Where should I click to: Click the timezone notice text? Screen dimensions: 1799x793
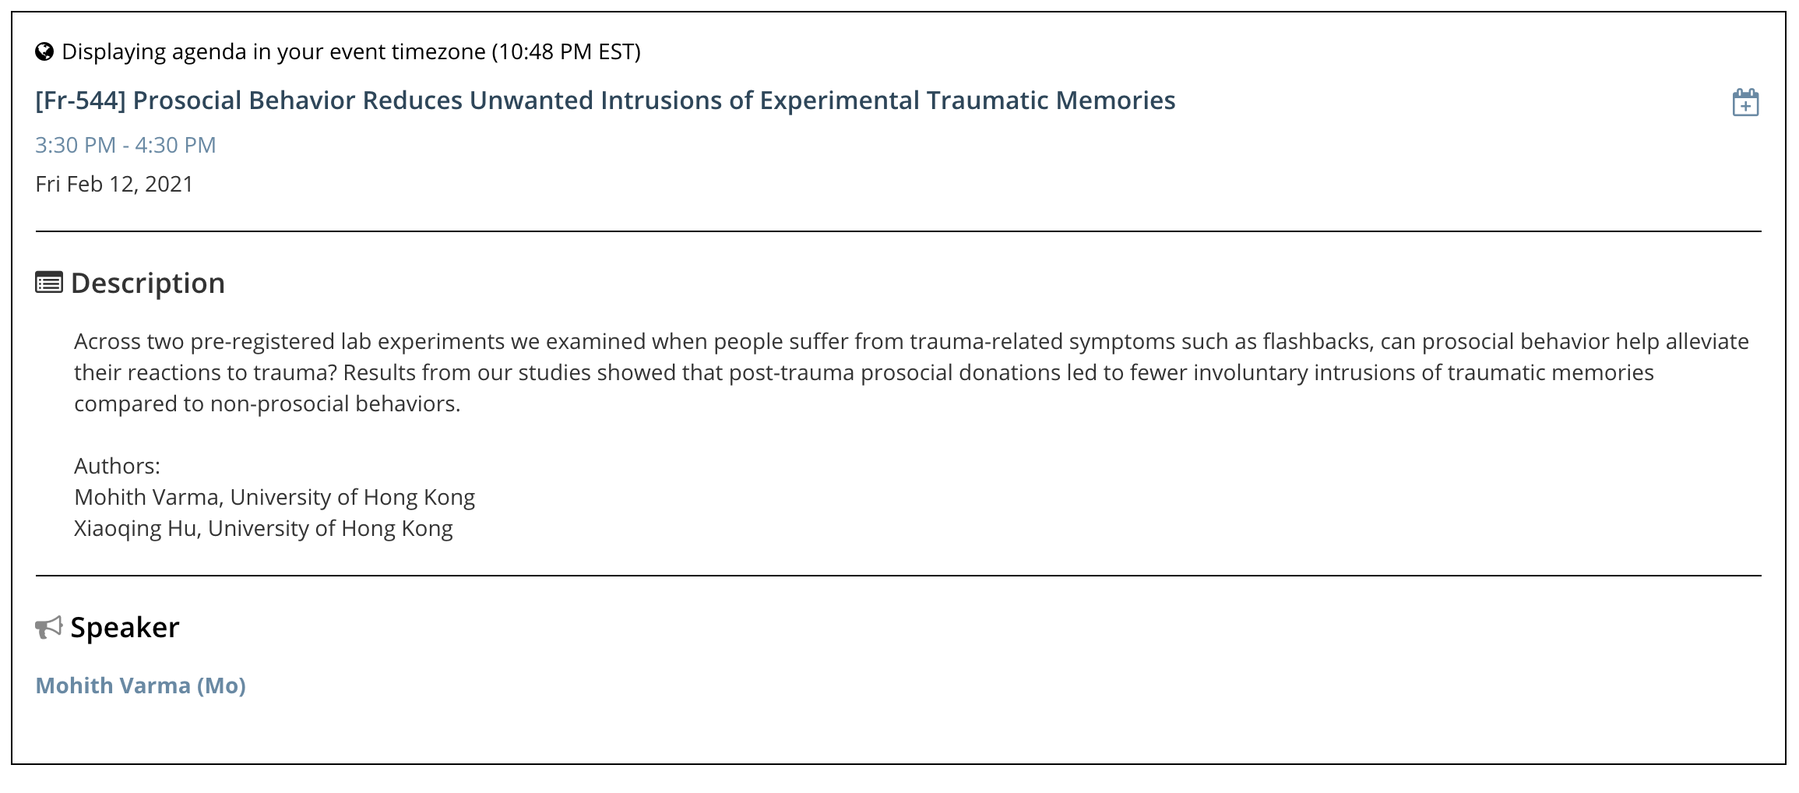click(x=351, y=51)
